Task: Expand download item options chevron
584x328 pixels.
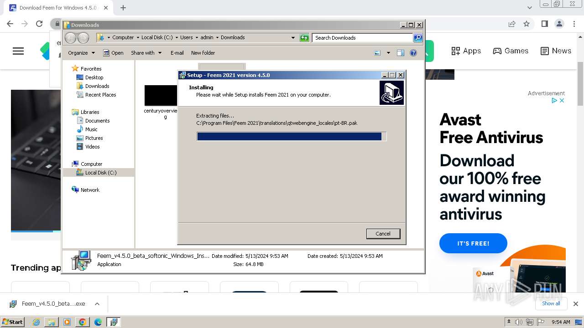Action: tap(97, 304)
